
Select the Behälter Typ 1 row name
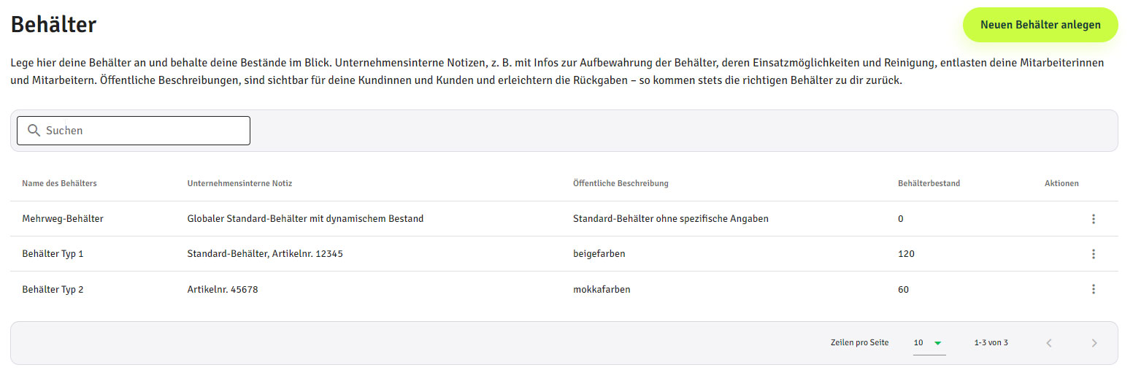click(x=53, y=254)
